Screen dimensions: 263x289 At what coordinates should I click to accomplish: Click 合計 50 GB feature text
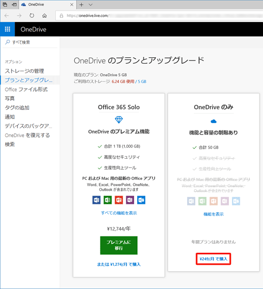pos(208,148)
